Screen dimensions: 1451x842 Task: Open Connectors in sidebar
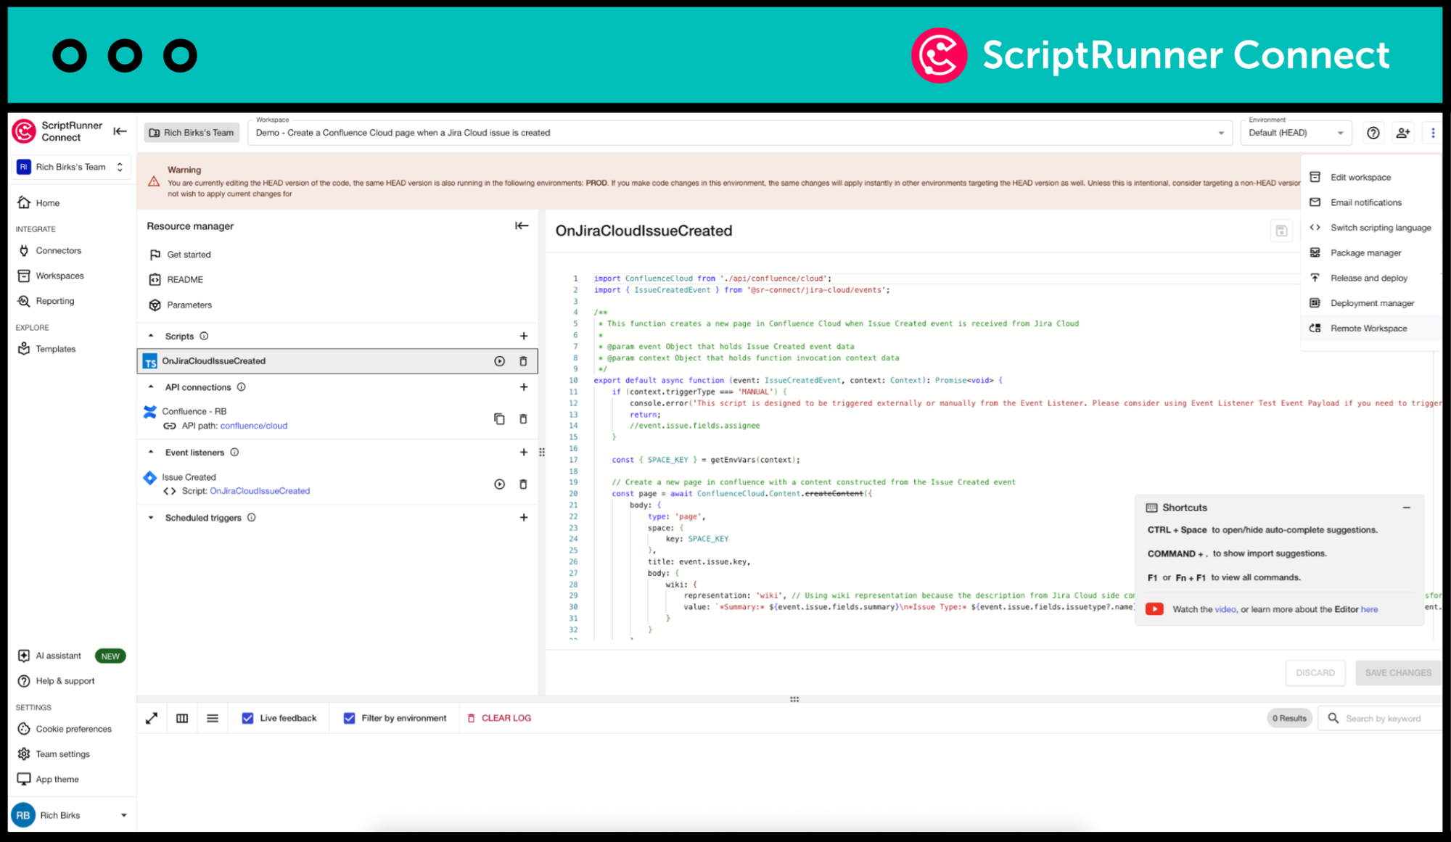tap(71, 250)
